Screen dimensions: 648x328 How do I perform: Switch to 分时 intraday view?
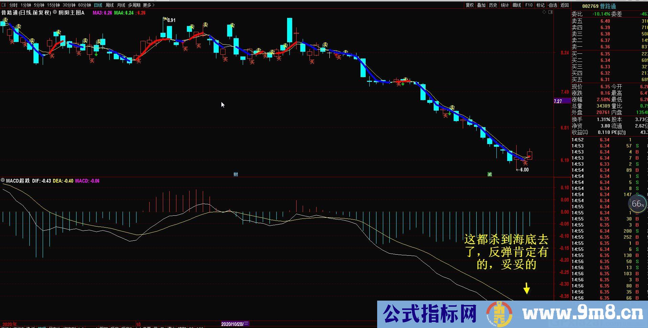pyautogui.click(x=13, y=5)
